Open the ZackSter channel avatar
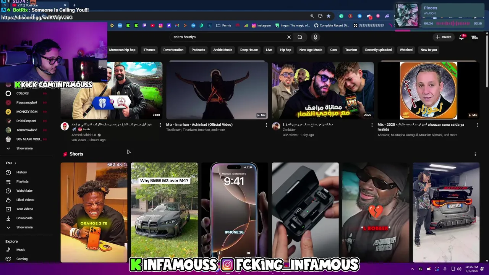The width and height of the screenshot is (489, 275). (x=276, y=126)
